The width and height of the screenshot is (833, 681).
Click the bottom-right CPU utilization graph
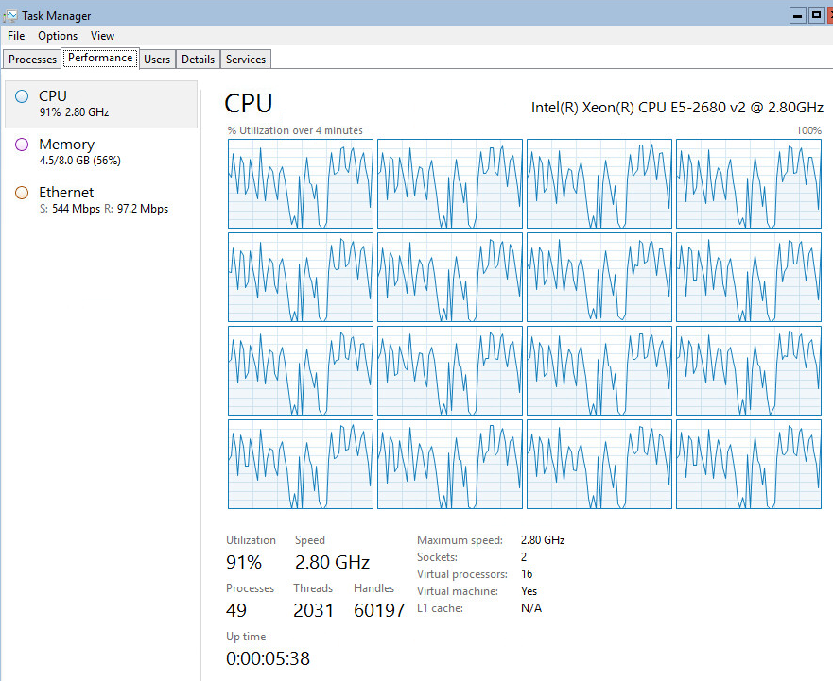(x=749, y=465)
